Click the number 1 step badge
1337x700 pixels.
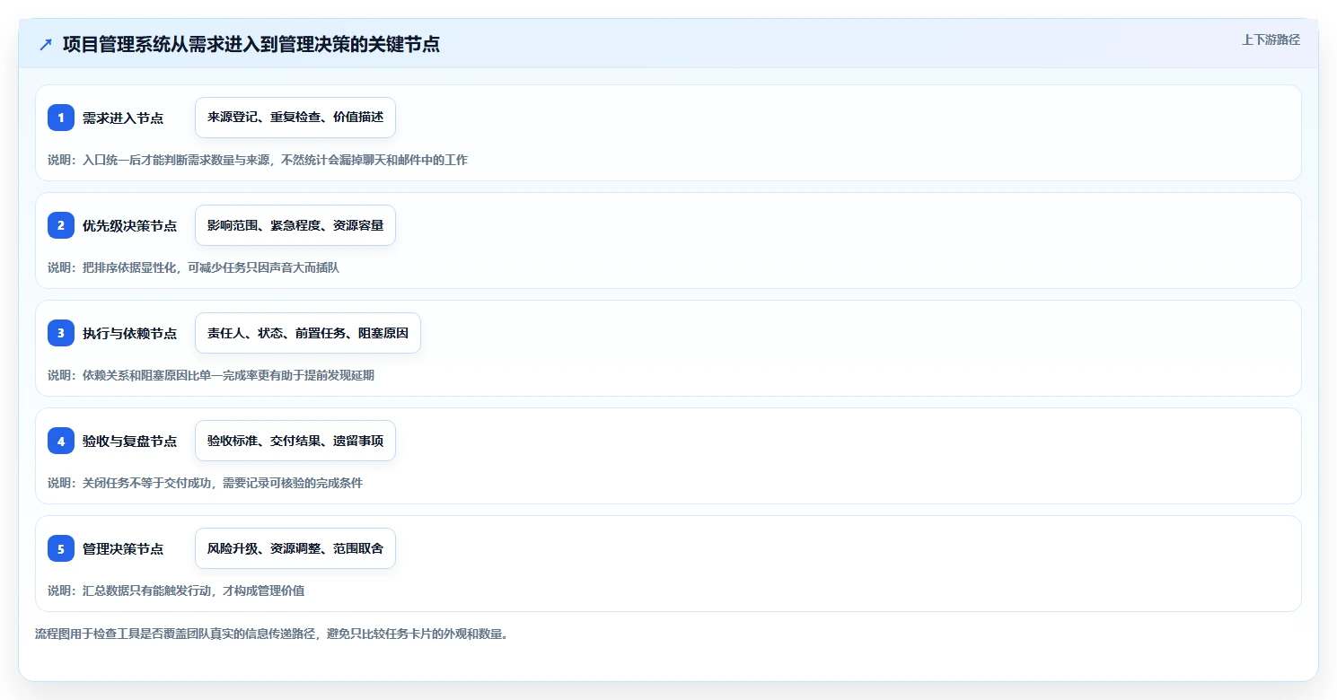(x=61, y=118)
